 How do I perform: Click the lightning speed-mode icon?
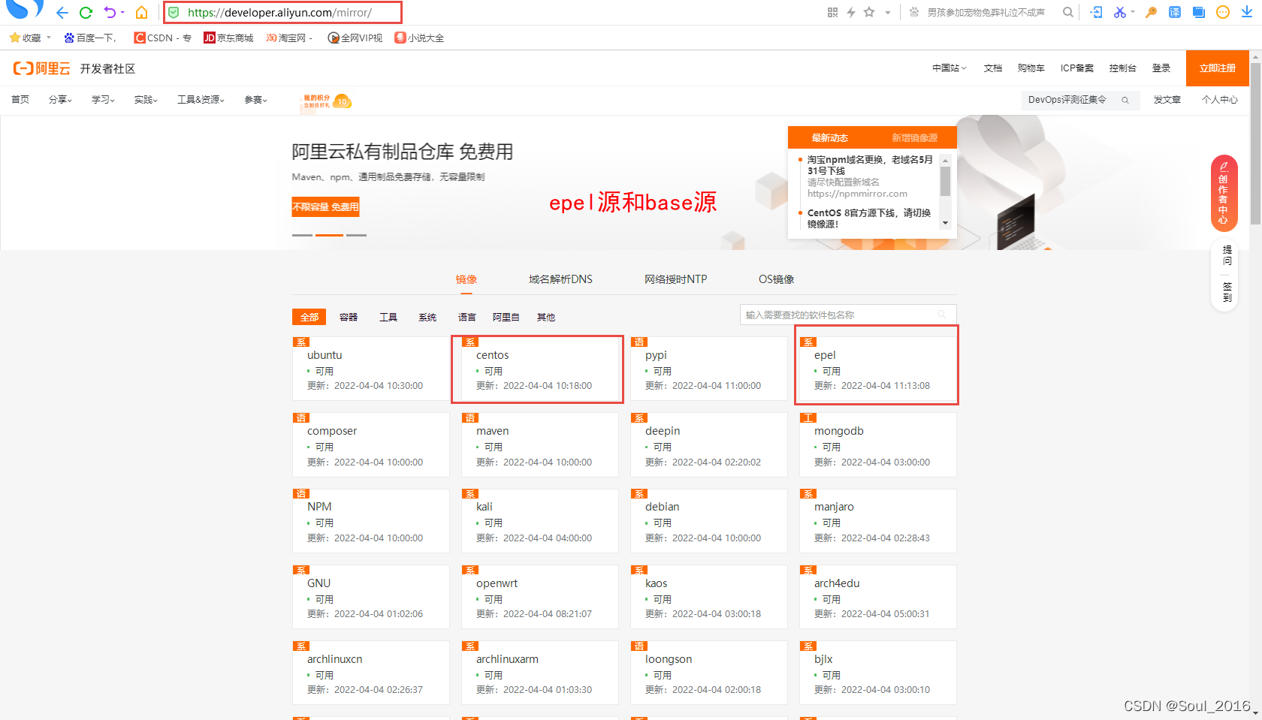pyautogui.click(x=850, y=12)
